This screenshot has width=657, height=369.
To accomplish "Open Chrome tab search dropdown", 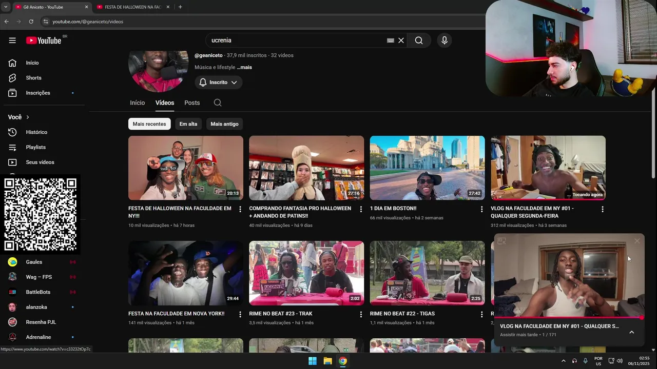I will click(x=5, y=7).
